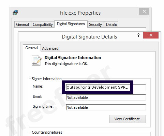Click the digital signature document icon
The width and height of the screenshot is (164, 136).
point(36,60)
